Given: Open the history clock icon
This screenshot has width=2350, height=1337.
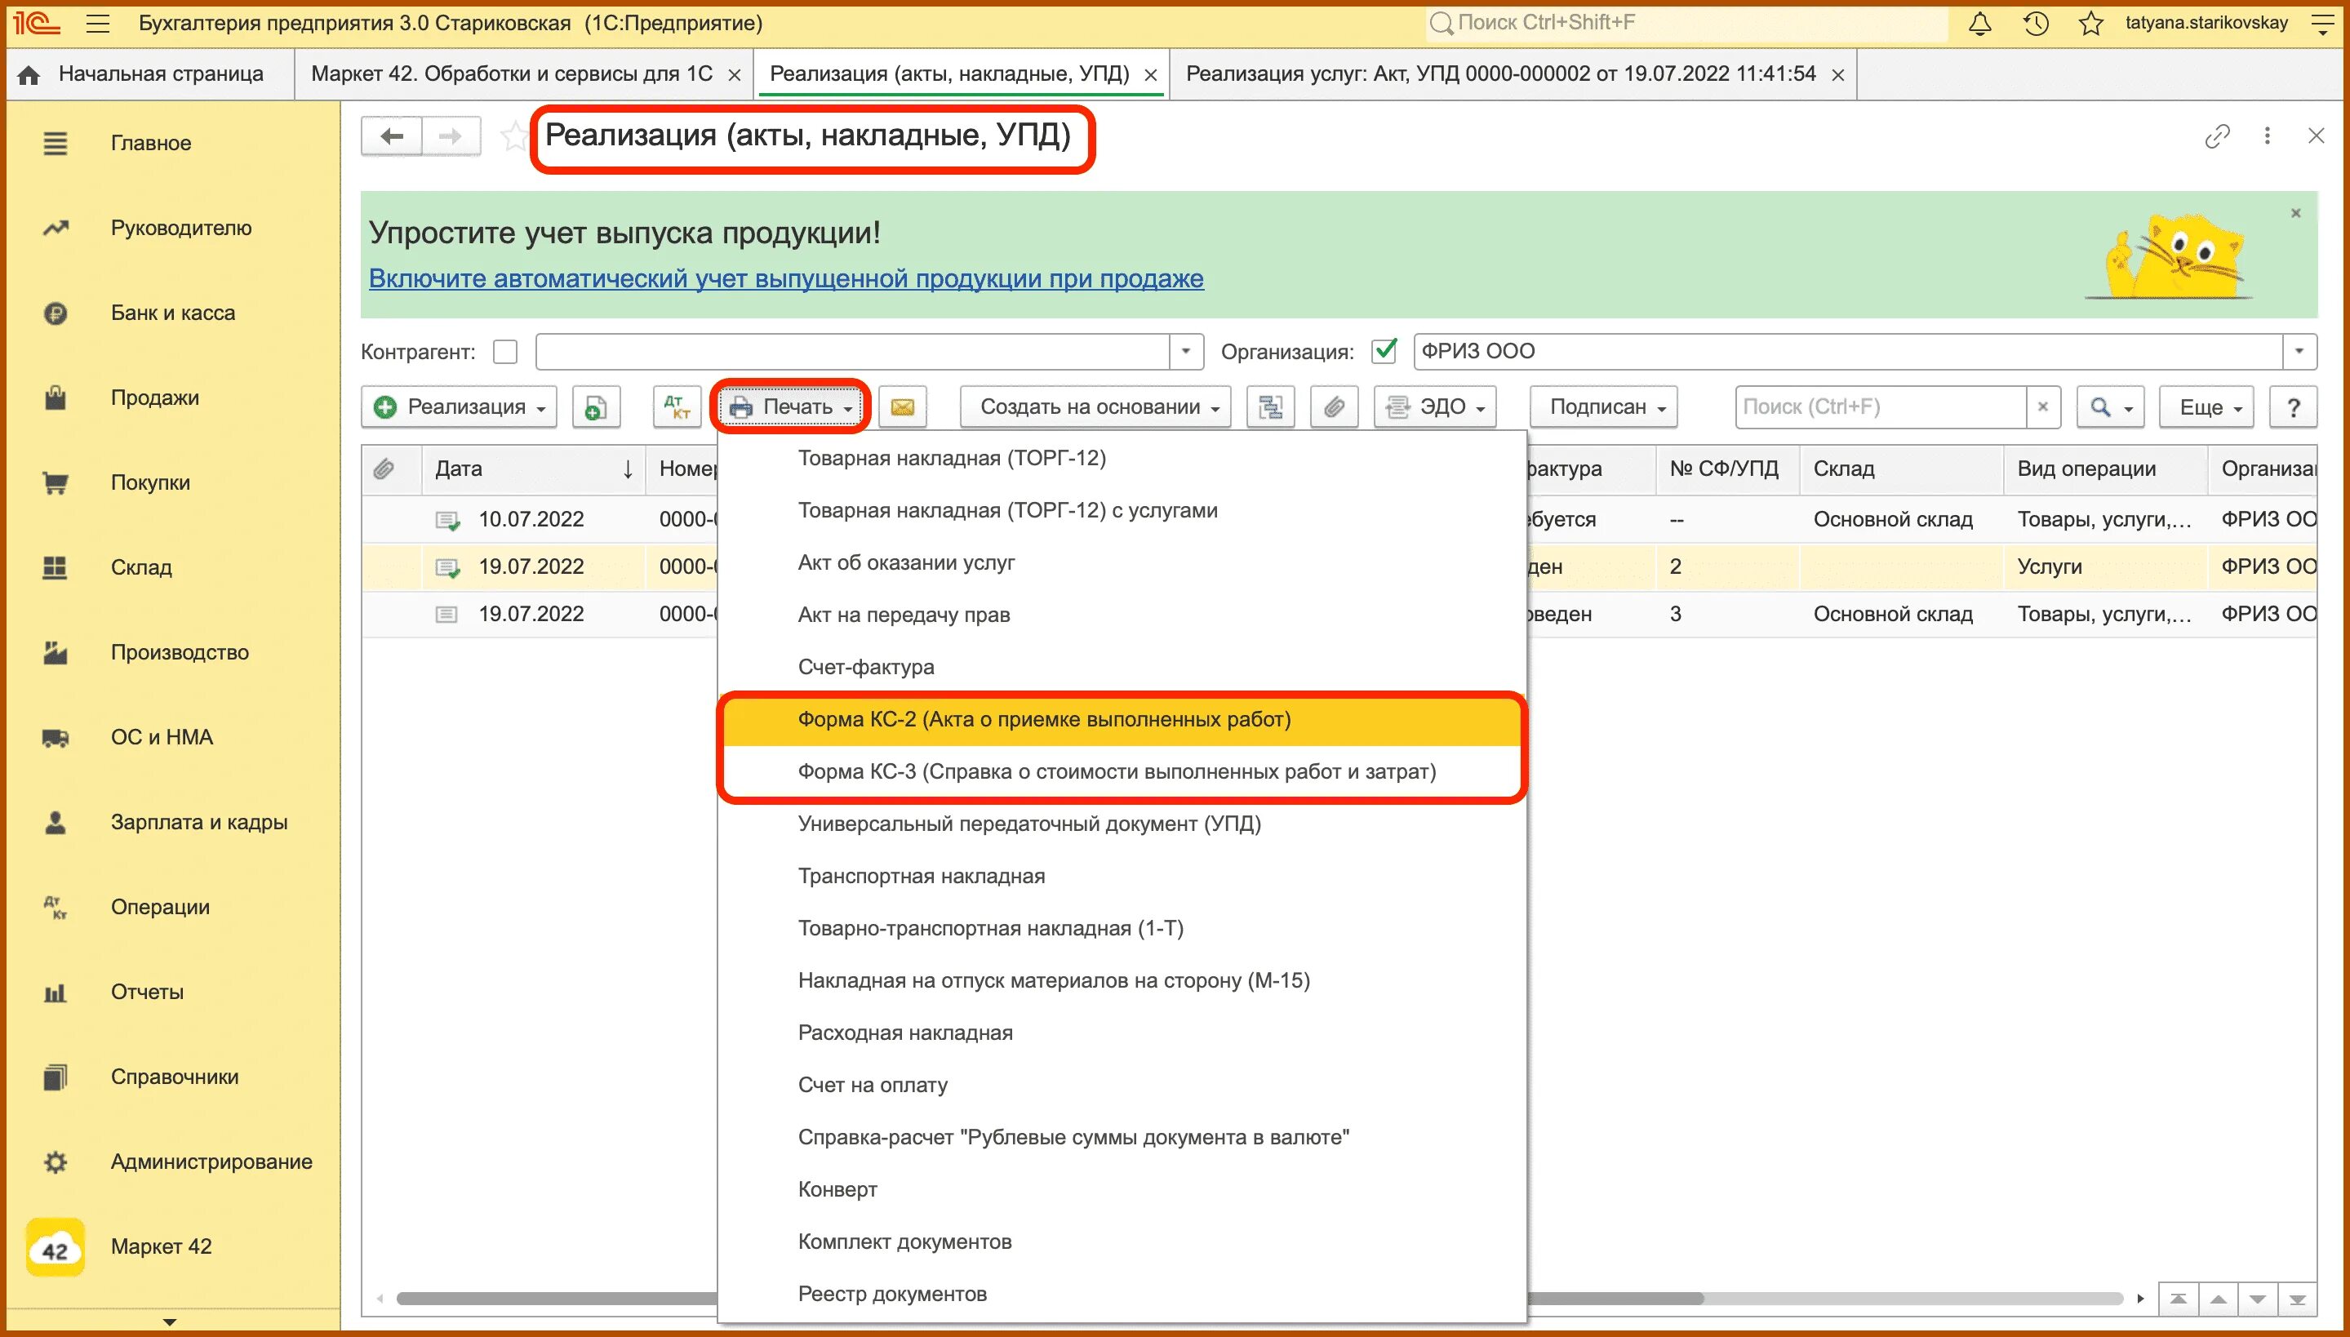Looking at the screenshot, I should [x=2036, y=24].
